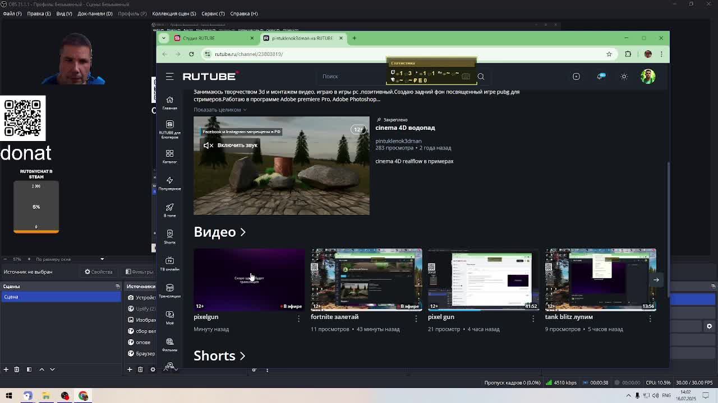
Task: Open Моё sidebar item
Action: (x=169, y=317)
